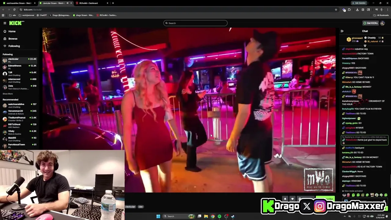The image size is (391, 220).
Task: Open the Kick sidebar hamburger menu
Action: point(5,23)
